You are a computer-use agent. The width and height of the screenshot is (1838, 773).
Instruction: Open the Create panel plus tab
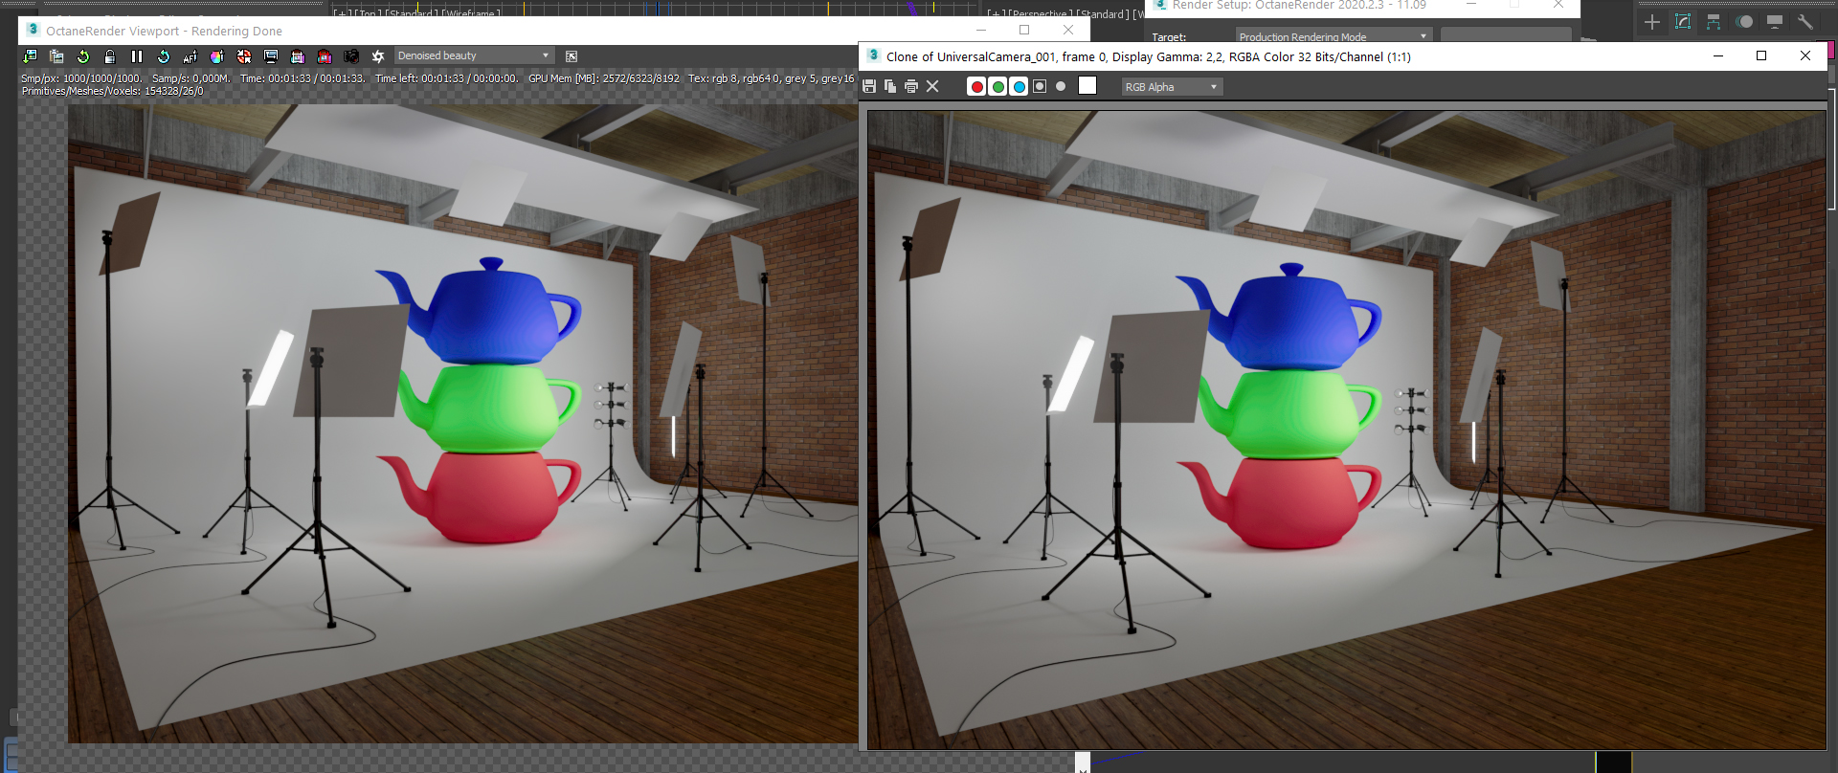coord(1652,22)
